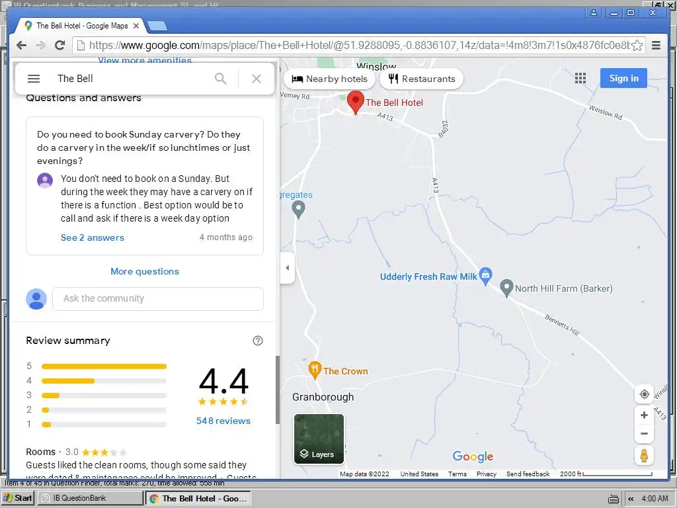Click the answerer's purple avatar
Screen dimensions: 677x508
(x=45, y=181)
